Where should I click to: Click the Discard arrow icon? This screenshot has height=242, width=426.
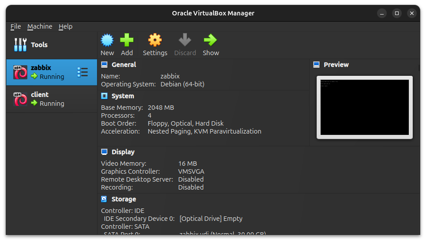(185, 41)
